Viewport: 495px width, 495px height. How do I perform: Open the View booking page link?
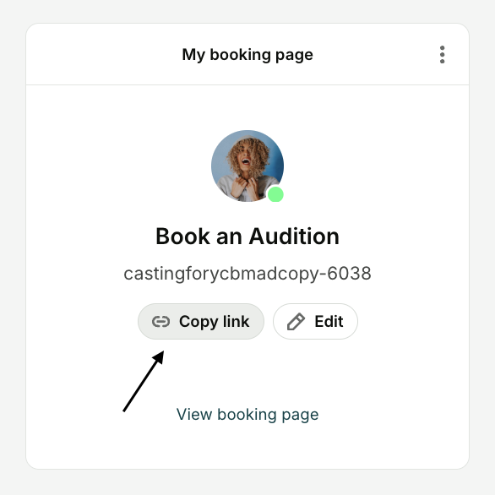(247, 415)
